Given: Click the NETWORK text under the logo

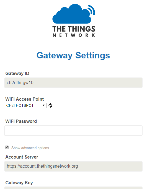Looking at the screenshot, I should click(74, 35).
